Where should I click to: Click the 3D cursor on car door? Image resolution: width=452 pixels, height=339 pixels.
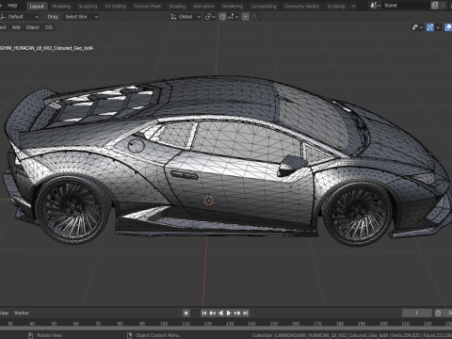click(209, 201)
